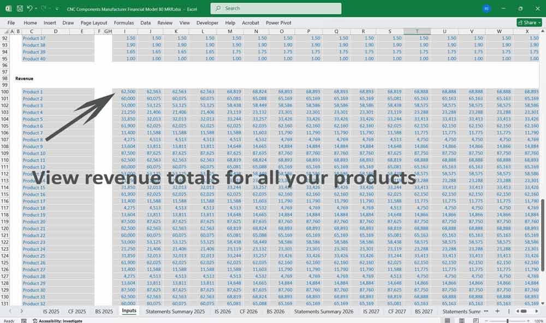Viewport: 546px width, 323px height.
Task: Select row header 98
Action: click(x=4, y=78)
